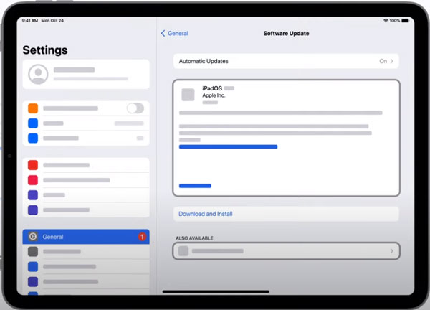430x310 pixels.
Task: Click the orange settings icon in the sidebar
Action: coord(33,108)
